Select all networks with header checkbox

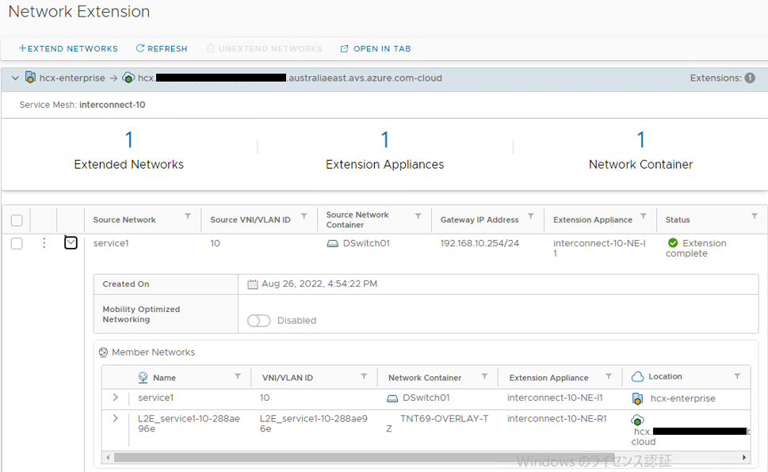tap(17, 220)
